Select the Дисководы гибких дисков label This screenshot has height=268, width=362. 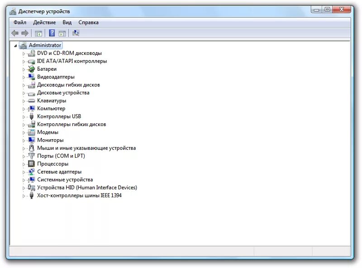click(69, 85)
